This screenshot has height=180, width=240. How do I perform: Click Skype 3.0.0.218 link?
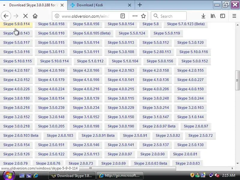[16, 126]
